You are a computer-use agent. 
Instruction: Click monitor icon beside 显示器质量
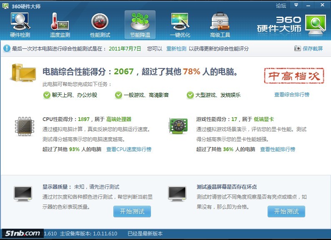click(23, 194)
